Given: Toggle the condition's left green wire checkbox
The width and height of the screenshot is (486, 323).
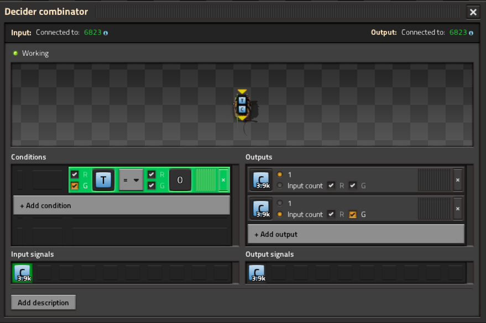Looking at the screenshot, I should pos(75,186).
